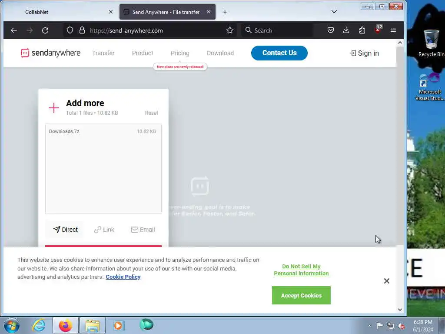
Task: Select the Send Anywhere - File transfer tab
Action: pyautogui.click(x=167, y=12)
